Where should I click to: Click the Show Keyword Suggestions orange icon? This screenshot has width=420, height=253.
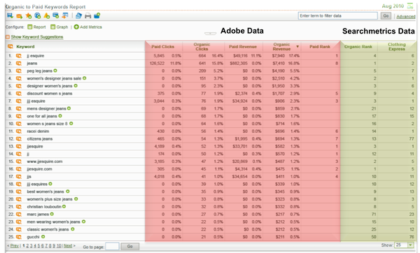tap(8, 37)
